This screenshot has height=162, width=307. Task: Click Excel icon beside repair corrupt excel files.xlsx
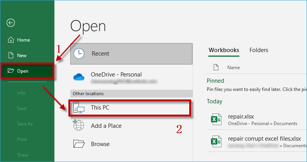(216, 141)
